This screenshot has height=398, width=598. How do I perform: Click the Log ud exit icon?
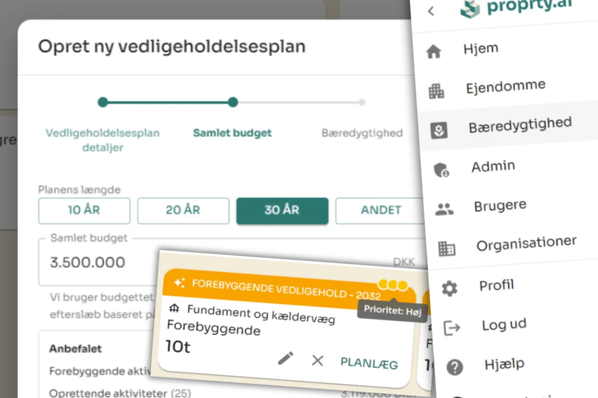[452, 328]
